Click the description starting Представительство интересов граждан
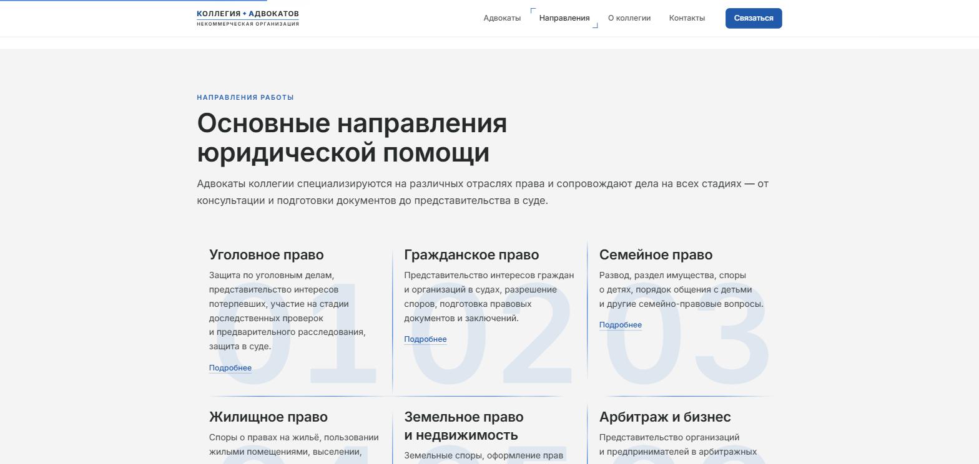 pyautogui.click(x=489, y=296)
